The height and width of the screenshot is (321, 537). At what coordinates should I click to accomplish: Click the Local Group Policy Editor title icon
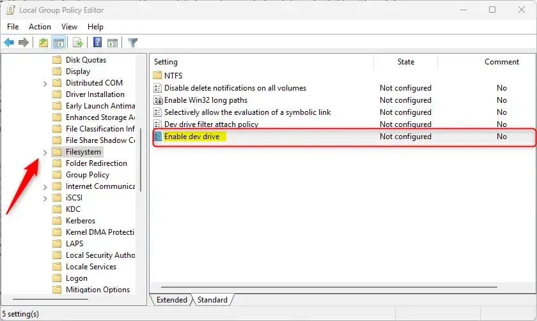click(x=10, y=10)
